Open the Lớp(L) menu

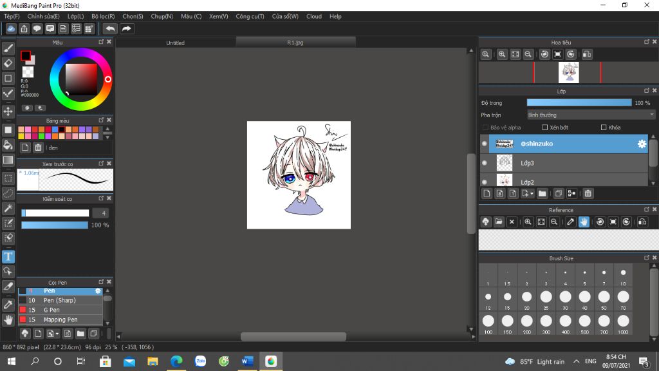pyautogui.click(x=76, y=16)
